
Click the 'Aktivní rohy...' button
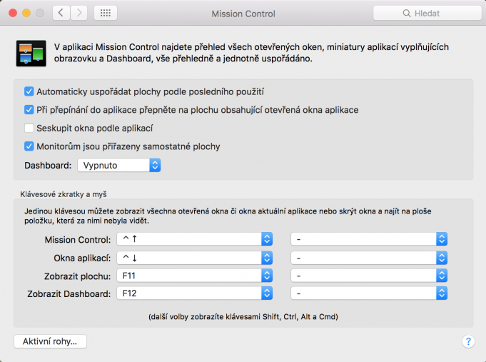pos(50,341)
